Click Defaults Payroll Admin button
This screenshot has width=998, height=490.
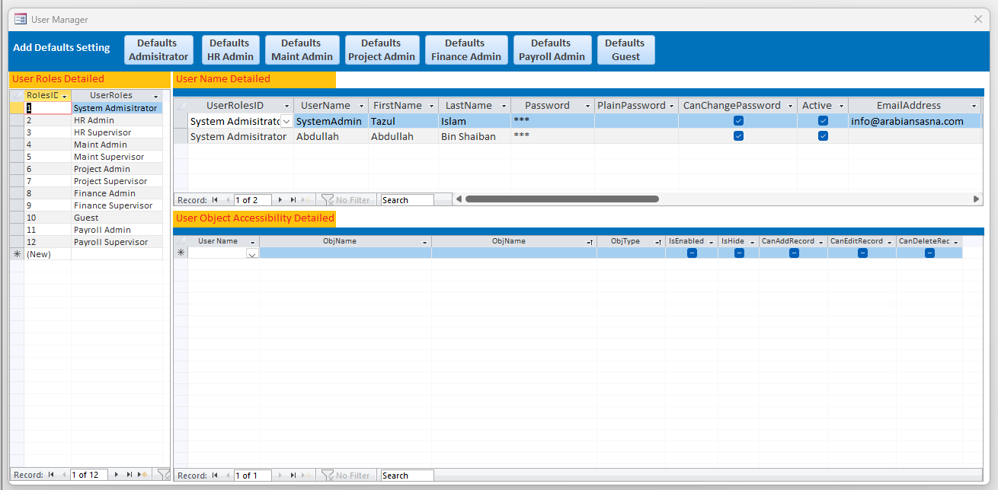[552, 49]
